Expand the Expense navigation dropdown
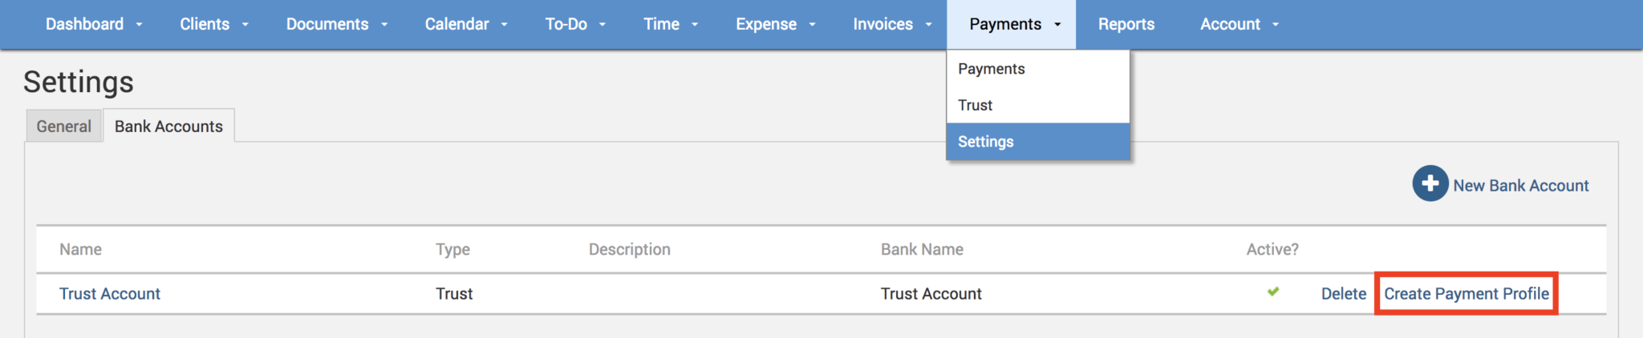The image size is (1643, 338). click(775, 24)
